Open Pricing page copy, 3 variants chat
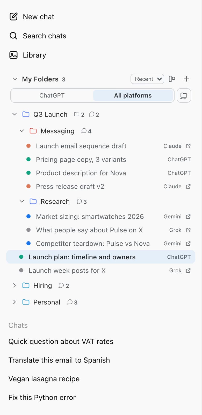The image size is (202, 415). [81, 160]
